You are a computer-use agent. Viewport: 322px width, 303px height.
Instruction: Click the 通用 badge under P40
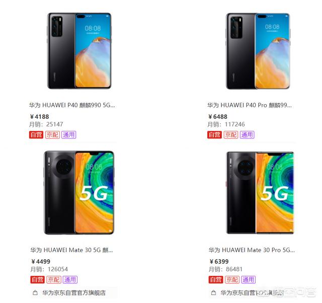click(69, 135)
